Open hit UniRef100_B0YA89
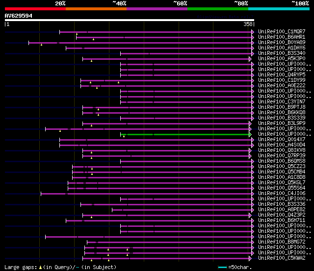 coord(282,43)
